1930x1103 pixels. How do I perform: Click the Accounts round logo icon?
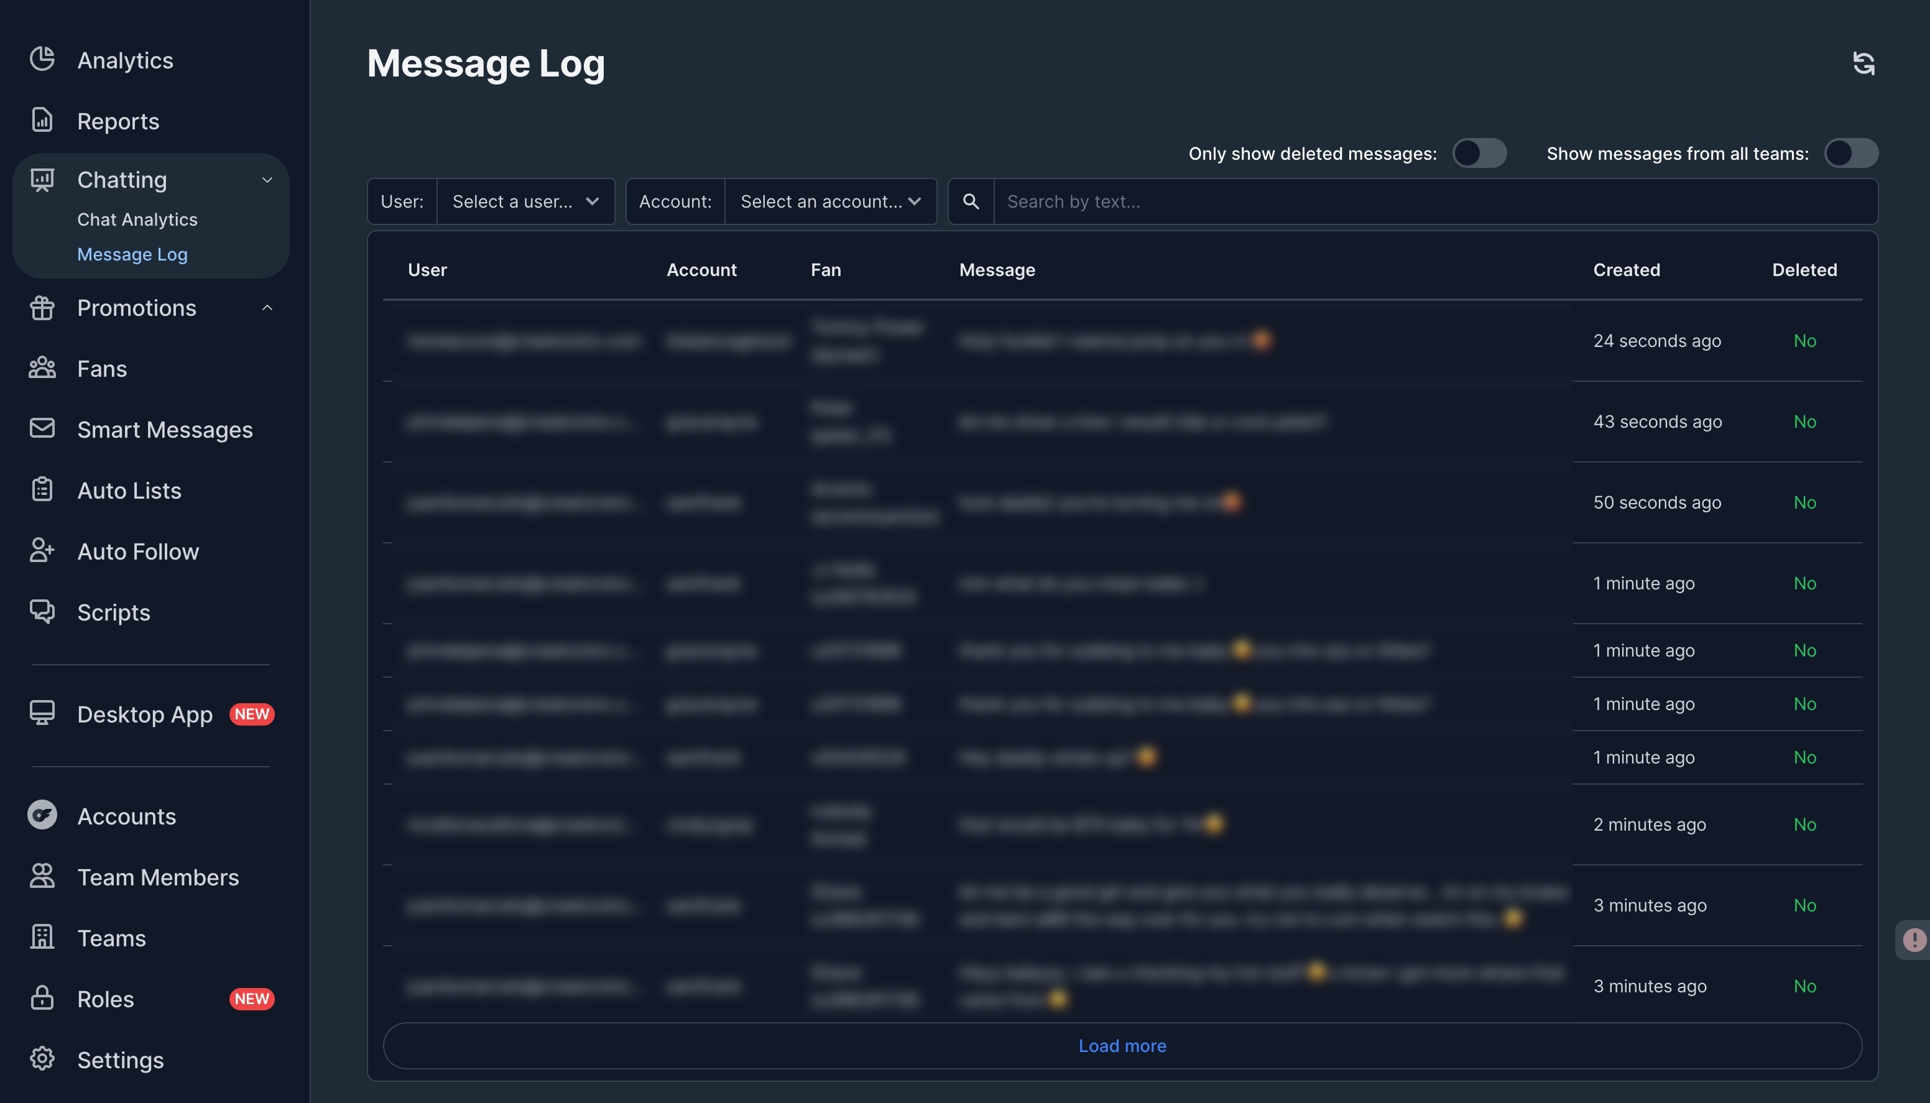click(x=42, y=815)
